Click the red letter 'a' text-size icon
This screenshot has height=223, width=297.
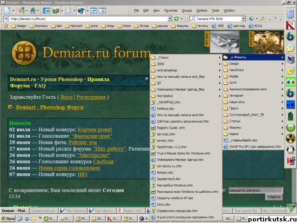click(21, 11)
